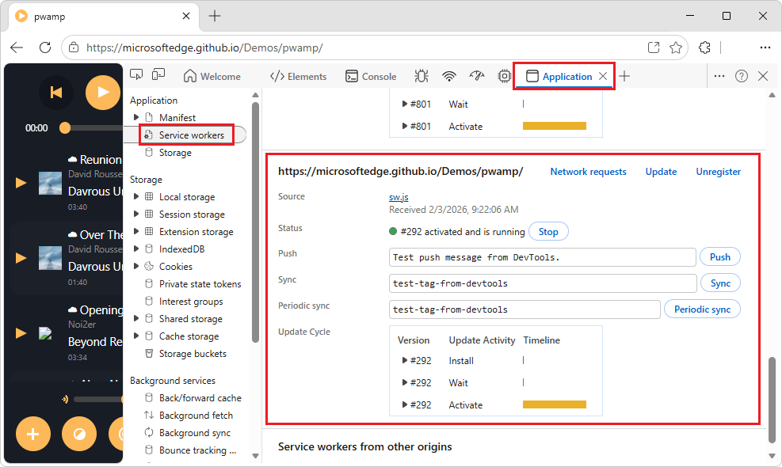Skip to previous track in pwamp
The width and height of the screenshot is (782, 467).
(x=55, y=93)
